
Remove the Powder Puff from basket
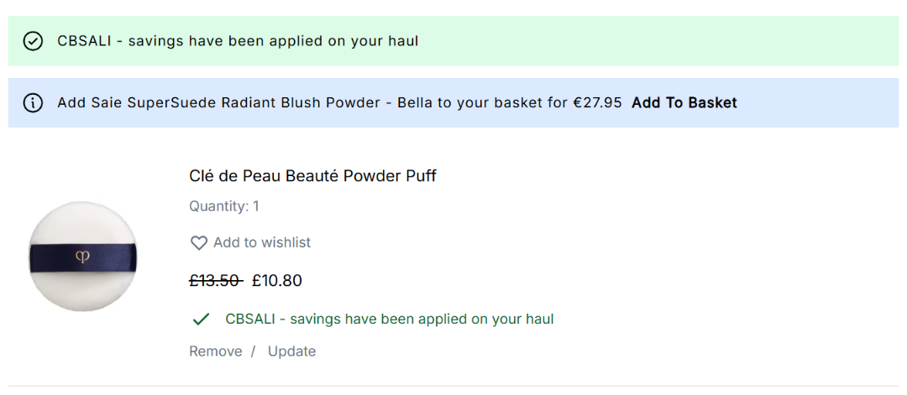click(x=215, y=351)
